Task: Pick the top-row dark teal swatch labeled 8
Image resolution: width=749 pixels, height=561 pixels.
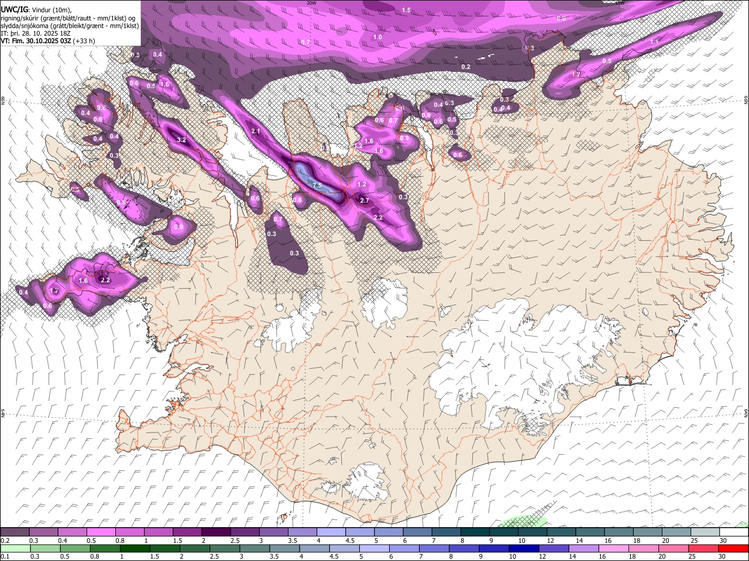Action: coord(475,532)
